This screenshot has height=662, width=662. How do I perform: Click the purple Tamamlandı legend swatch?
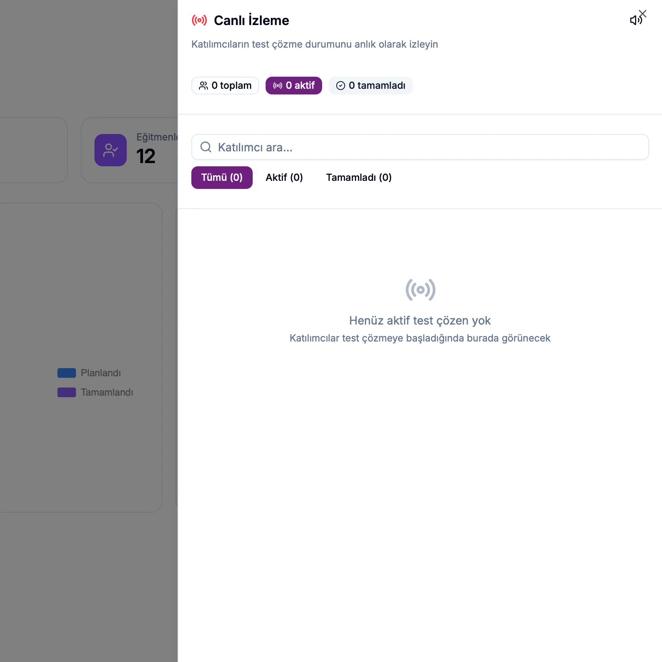point(67,392)
